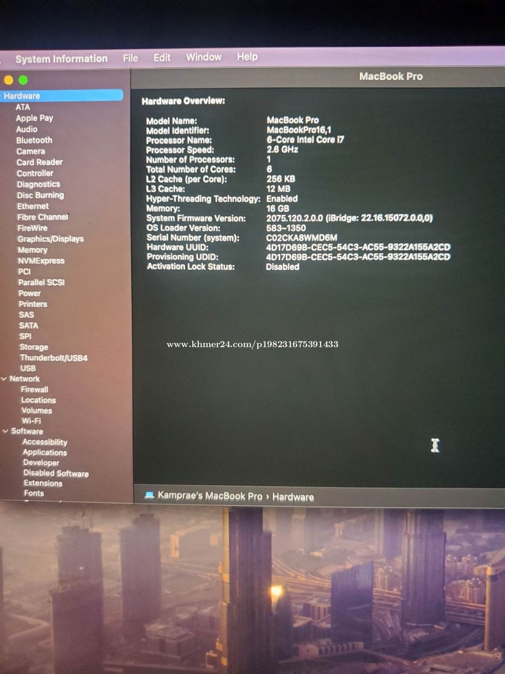The image size is (505, 674).
Task: Select SAS in the sidebar
Action: pos(26,315)
